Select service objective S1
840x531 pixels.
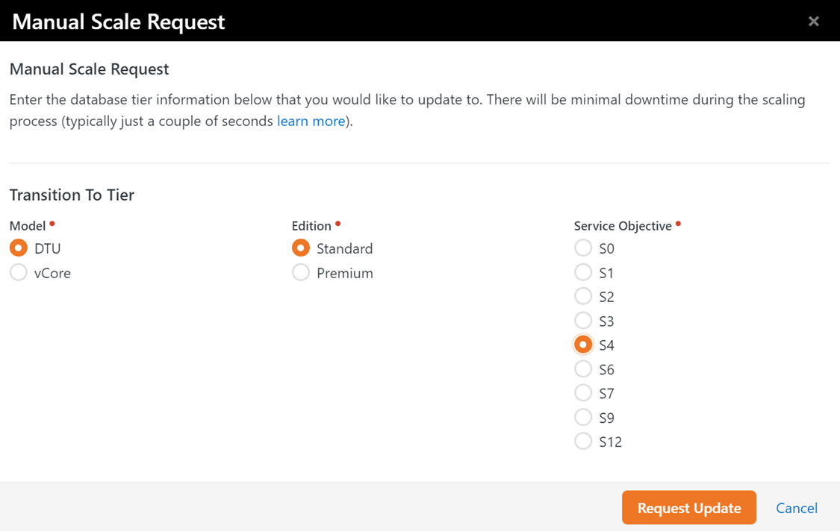coord(583,272)
